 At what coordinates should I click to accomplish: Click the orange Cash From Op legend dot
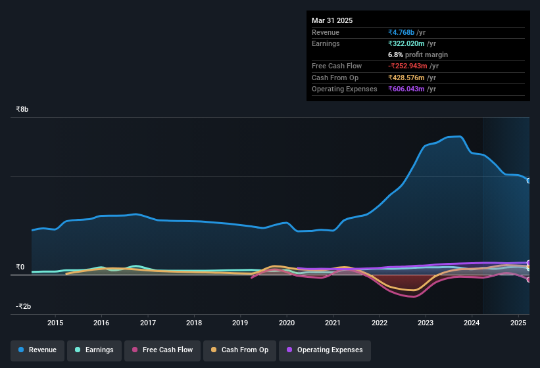214,350
